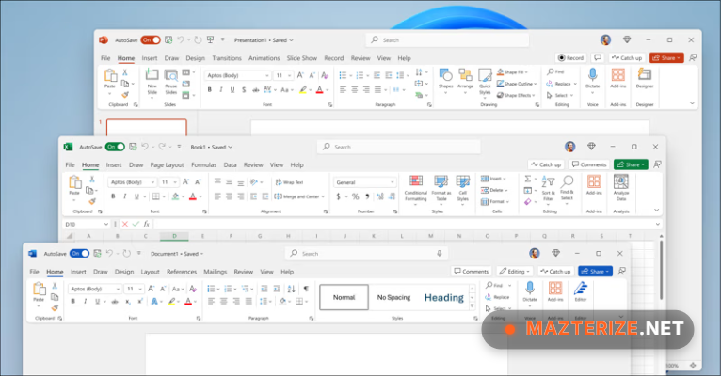
Task: Open font name dropdown in PowerPoint
Action: click(x=266, y=75)
